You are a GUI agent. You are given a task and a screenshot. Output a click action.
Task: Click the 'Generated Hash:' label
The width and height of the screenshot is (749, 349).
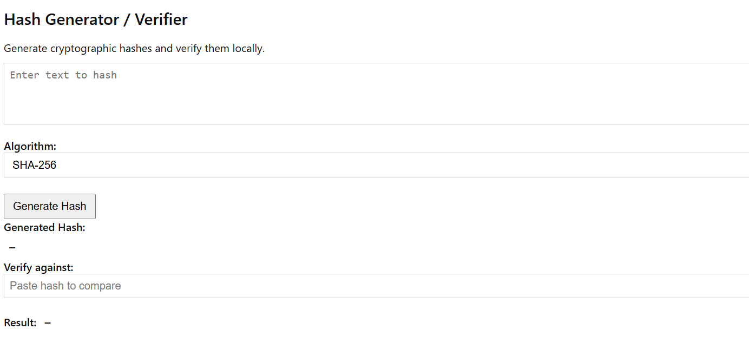(44, 227)
